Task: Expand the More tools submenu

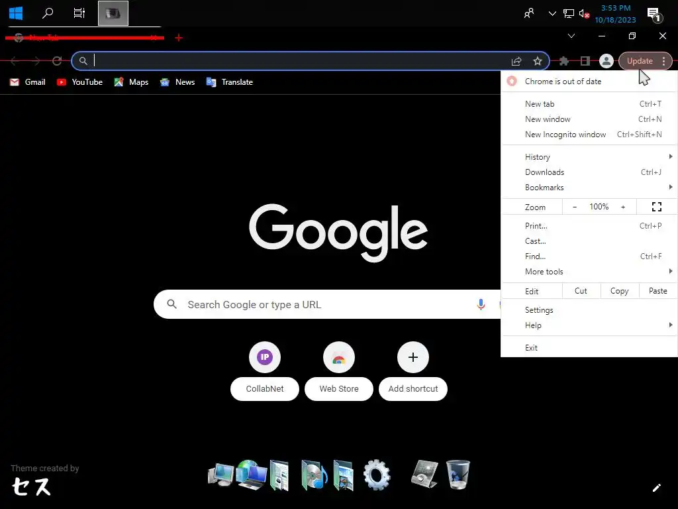Action: [589, 271]
